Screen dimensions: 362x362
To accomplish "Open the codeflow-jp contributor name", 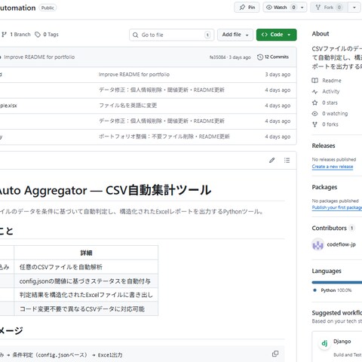I will coord(341,244).
